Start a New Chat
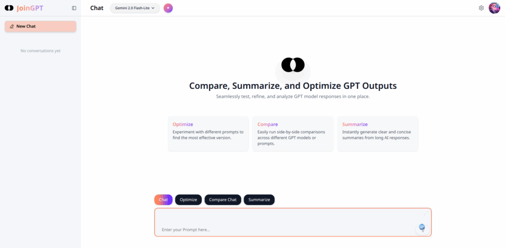The image size is (505, 248). pos(40,26)
